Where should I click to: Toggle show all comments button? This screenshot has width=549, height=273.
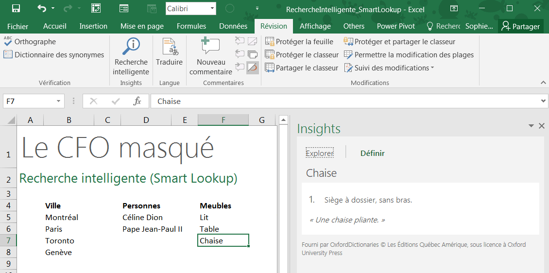252,54
